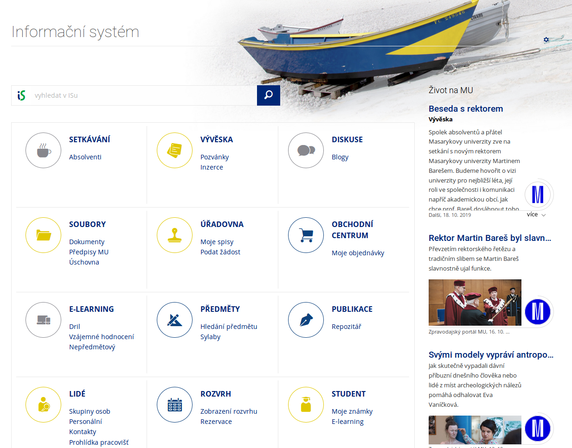
Task: Click the search magnifier button
Action: pos(269,95)
